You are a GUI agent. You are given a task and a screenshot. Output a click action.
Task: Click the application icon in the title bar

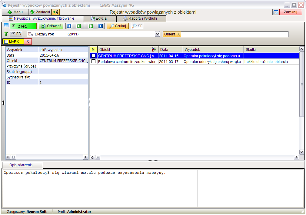4,5
